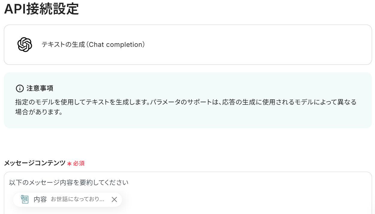
Task: Remove the 内容 chip with its X
Action: point(114,199)
